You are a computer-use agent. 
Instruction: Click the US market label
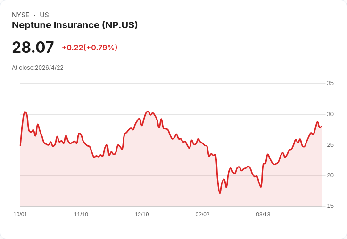(44, 15)
